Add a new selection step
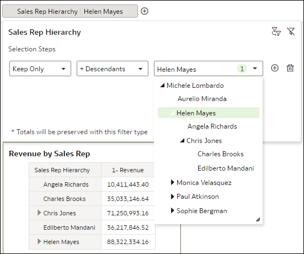 [275, 68]
